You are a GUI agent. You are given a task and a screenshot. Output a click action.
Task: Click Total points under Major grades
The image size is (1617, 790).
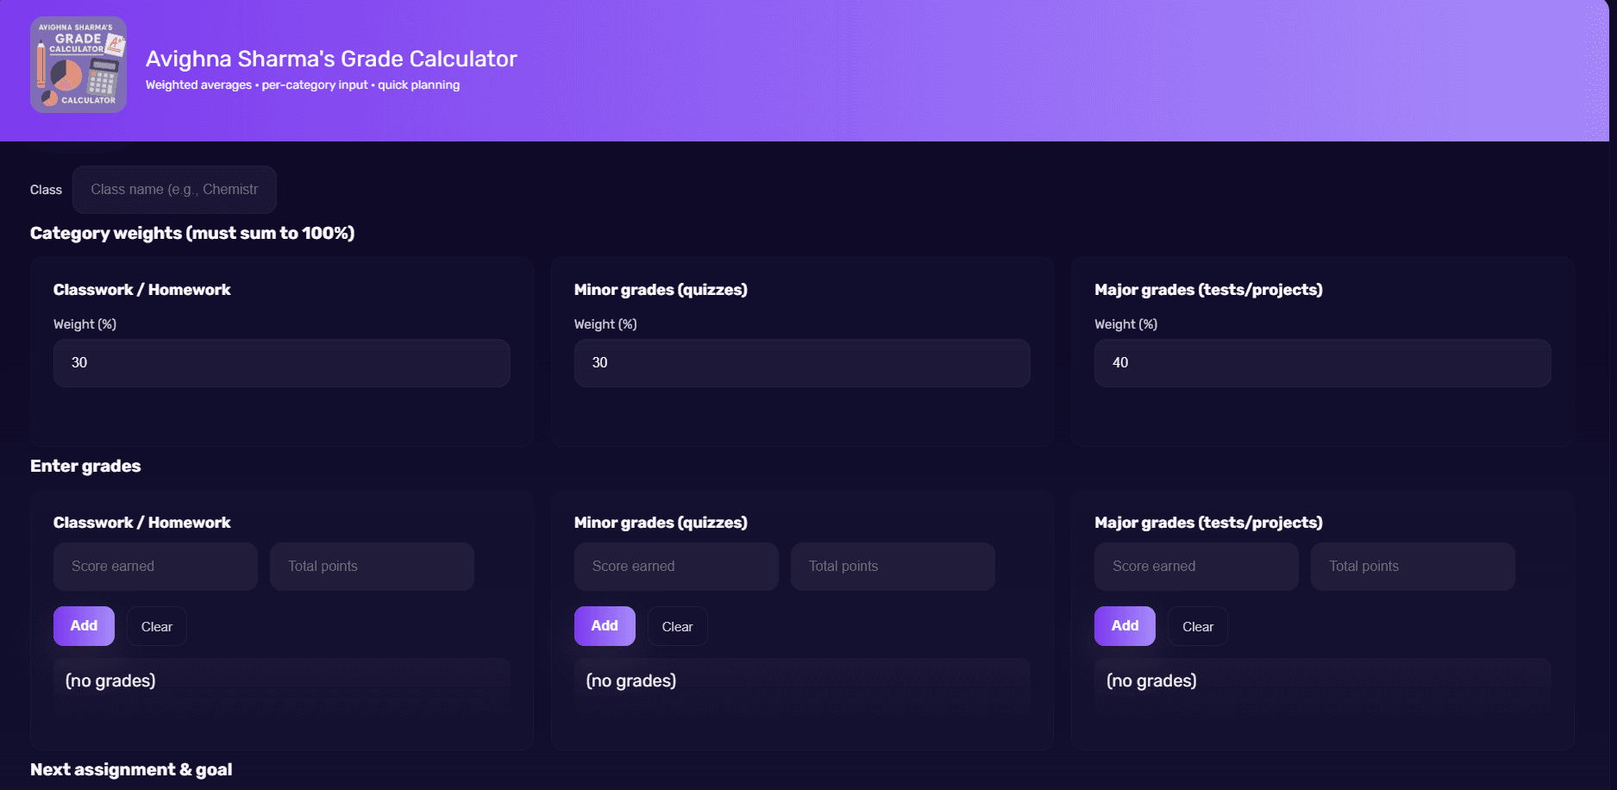1413,567
